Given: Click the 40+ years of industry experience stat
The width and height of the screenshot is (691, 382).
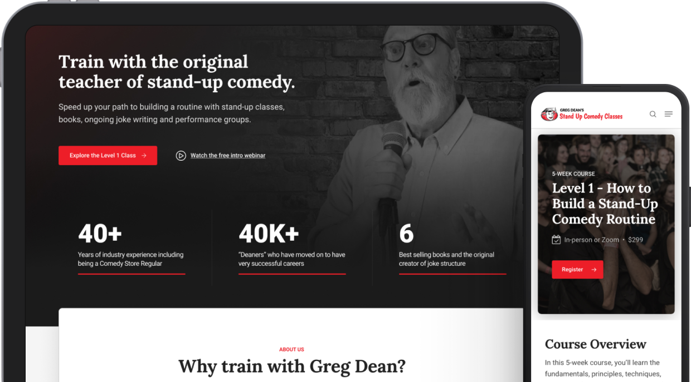Looking at the screenshot, I should 132,247.
